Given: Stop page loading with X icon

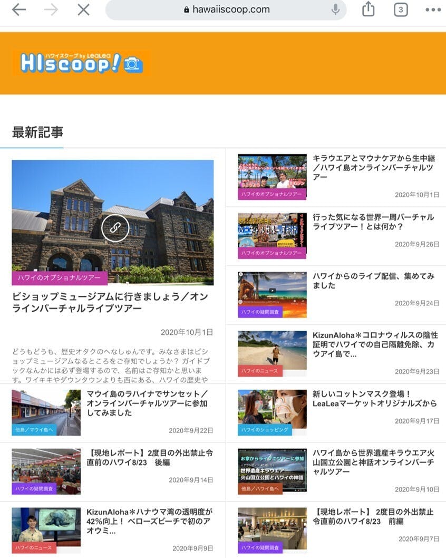Looking at the screenshot, I should pos(83,9).
